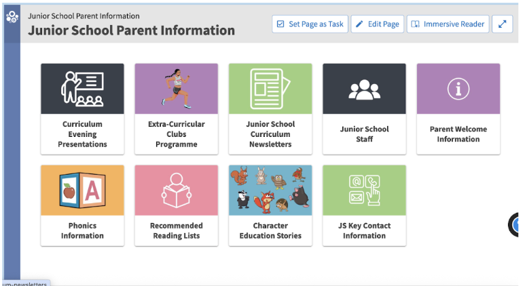
Task: Click the Junior School Parent Information breadcrumb
Action: point(84,16)
